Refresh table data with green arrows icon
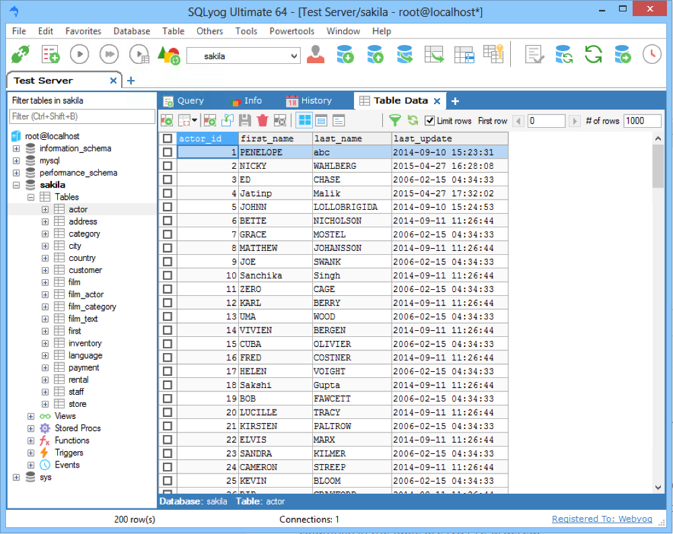Screen dimensions: 673x534 [x=413, y=120]
